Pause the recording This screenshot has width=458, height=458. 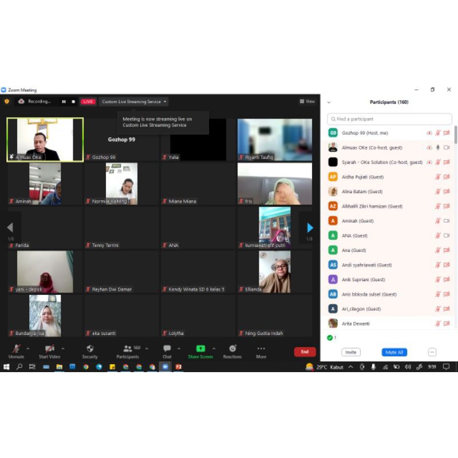[x=64, y=101]
